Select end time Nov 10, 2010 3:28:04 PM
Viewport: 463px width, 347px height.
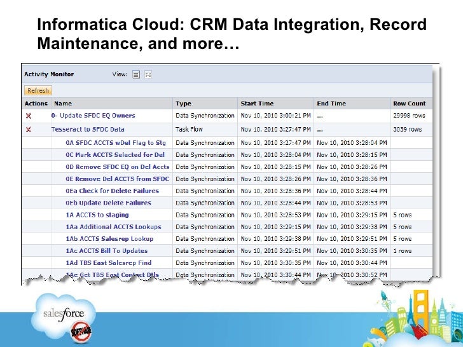(x=352, y=143)
